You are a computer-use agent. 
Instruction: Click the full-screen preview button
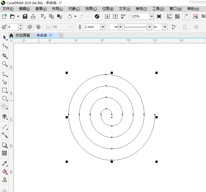tap(159, 16)
